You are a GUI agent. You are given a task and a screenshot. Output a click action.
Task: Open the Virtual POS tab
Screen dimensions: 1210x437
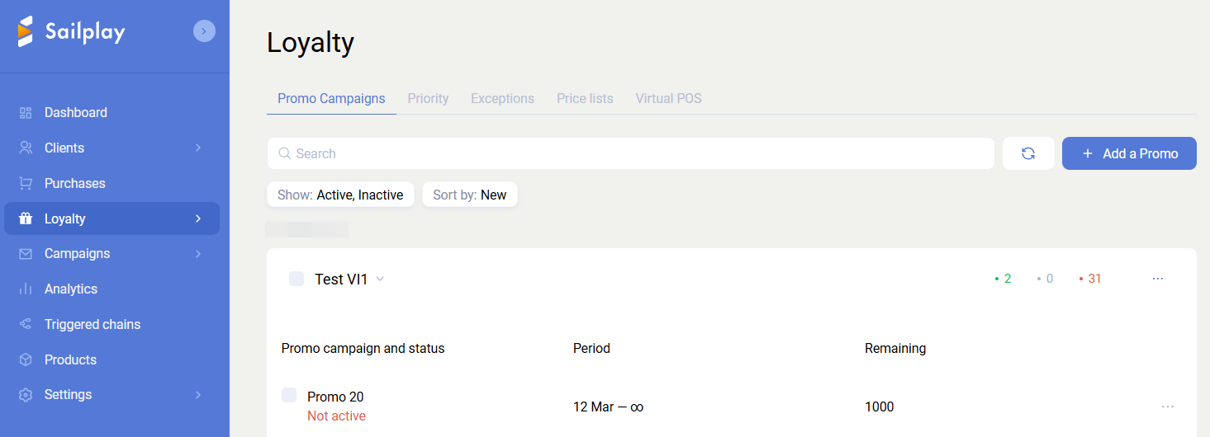pos(668,99)
